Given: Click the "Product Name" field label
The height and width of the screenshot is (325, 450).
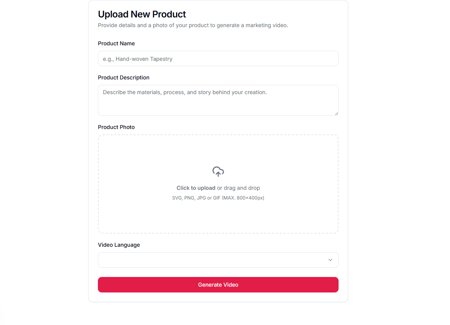Looking at the screenshot, I should (x=116, y=43).
